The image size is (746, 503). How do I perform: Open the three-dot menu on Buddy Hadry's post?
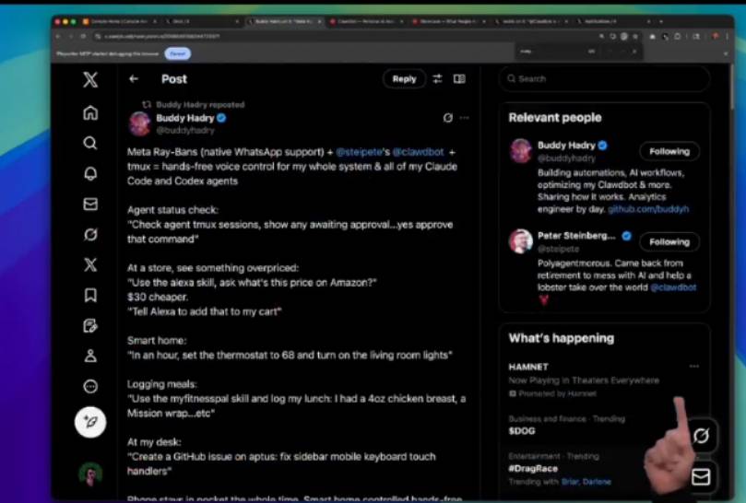[465, 118]
